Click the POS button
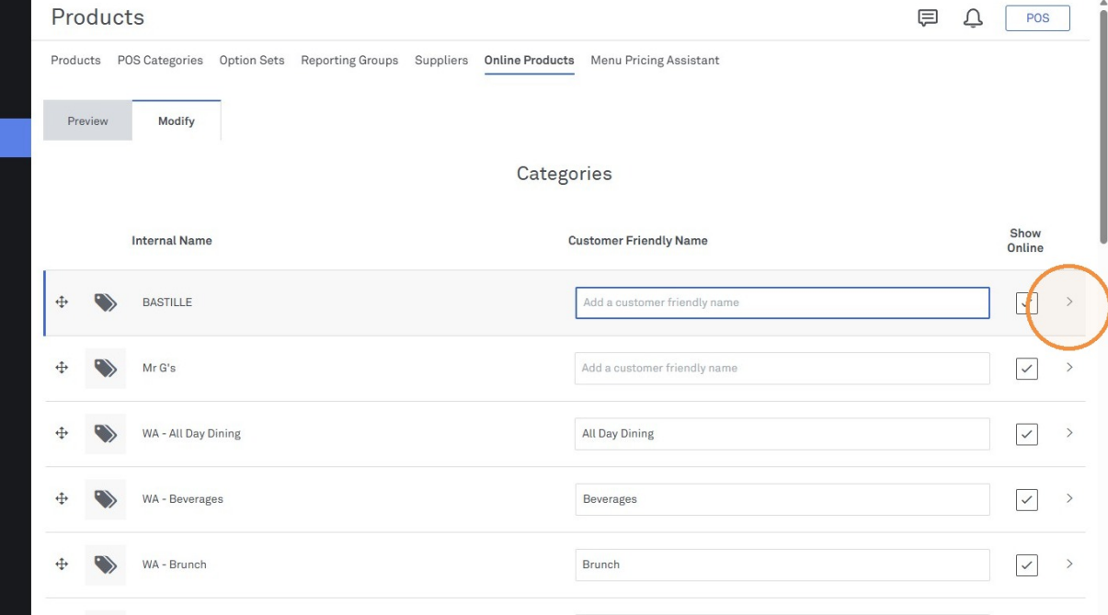1108x615 pixels. [x=1038, y=17]
